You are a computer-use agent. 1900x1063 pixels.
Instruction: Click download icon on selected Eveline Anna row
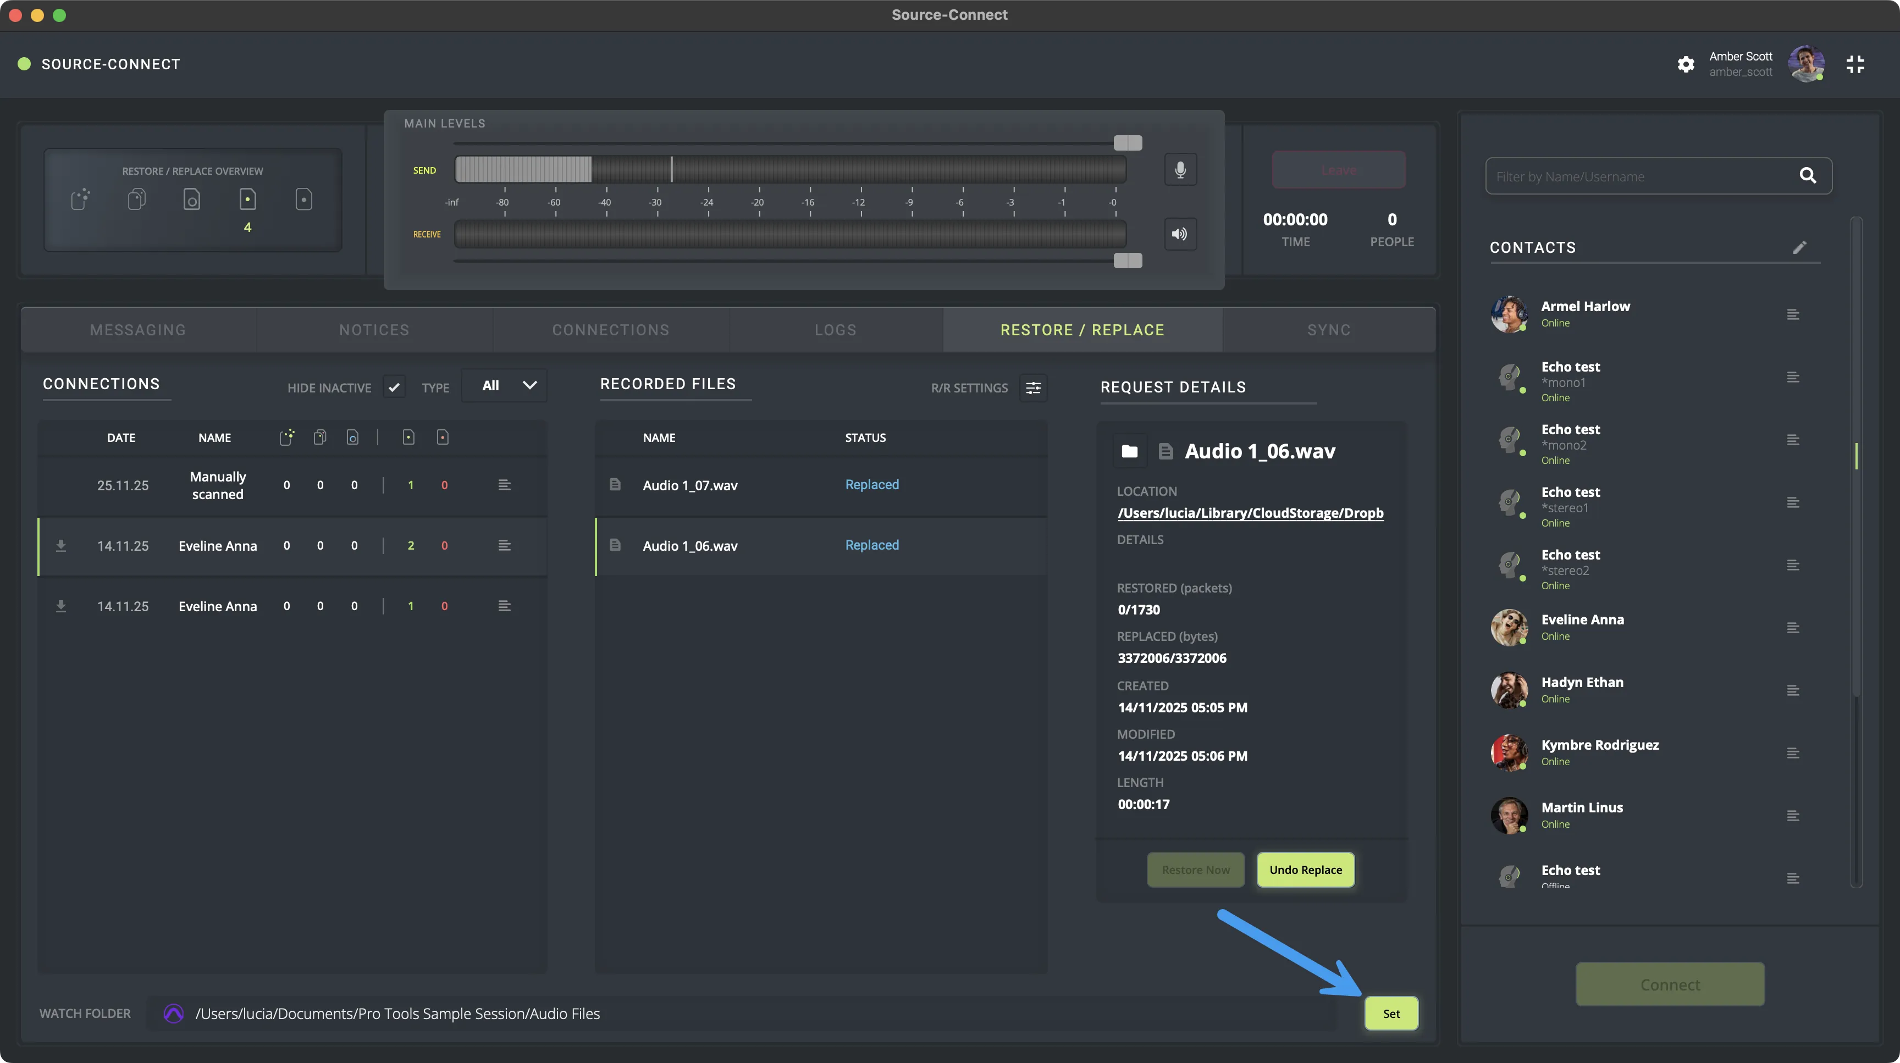tap(61, 545)
